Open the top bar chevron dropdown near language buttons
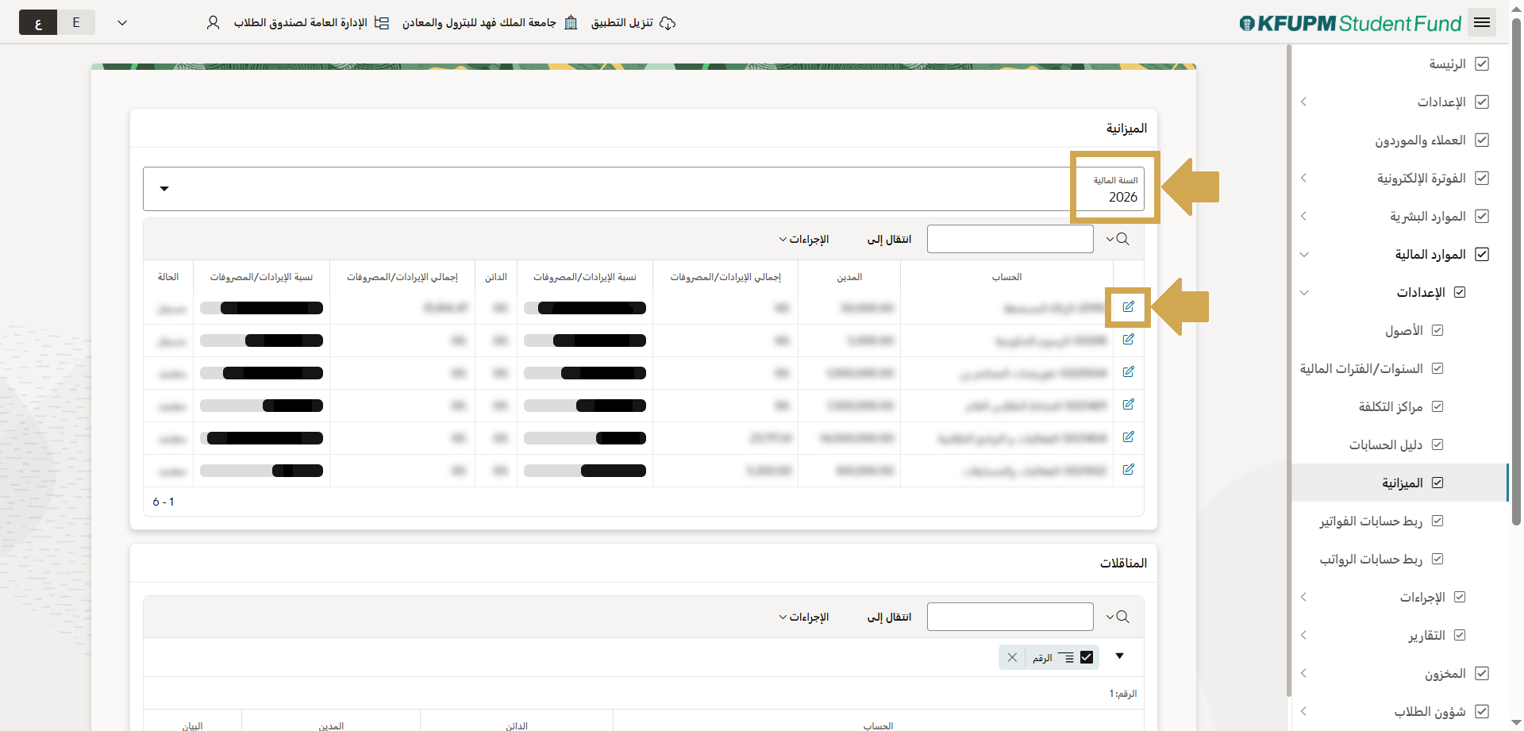This screenshot has height=731, width=1524. pyautogui.click(x=122, y=23)
